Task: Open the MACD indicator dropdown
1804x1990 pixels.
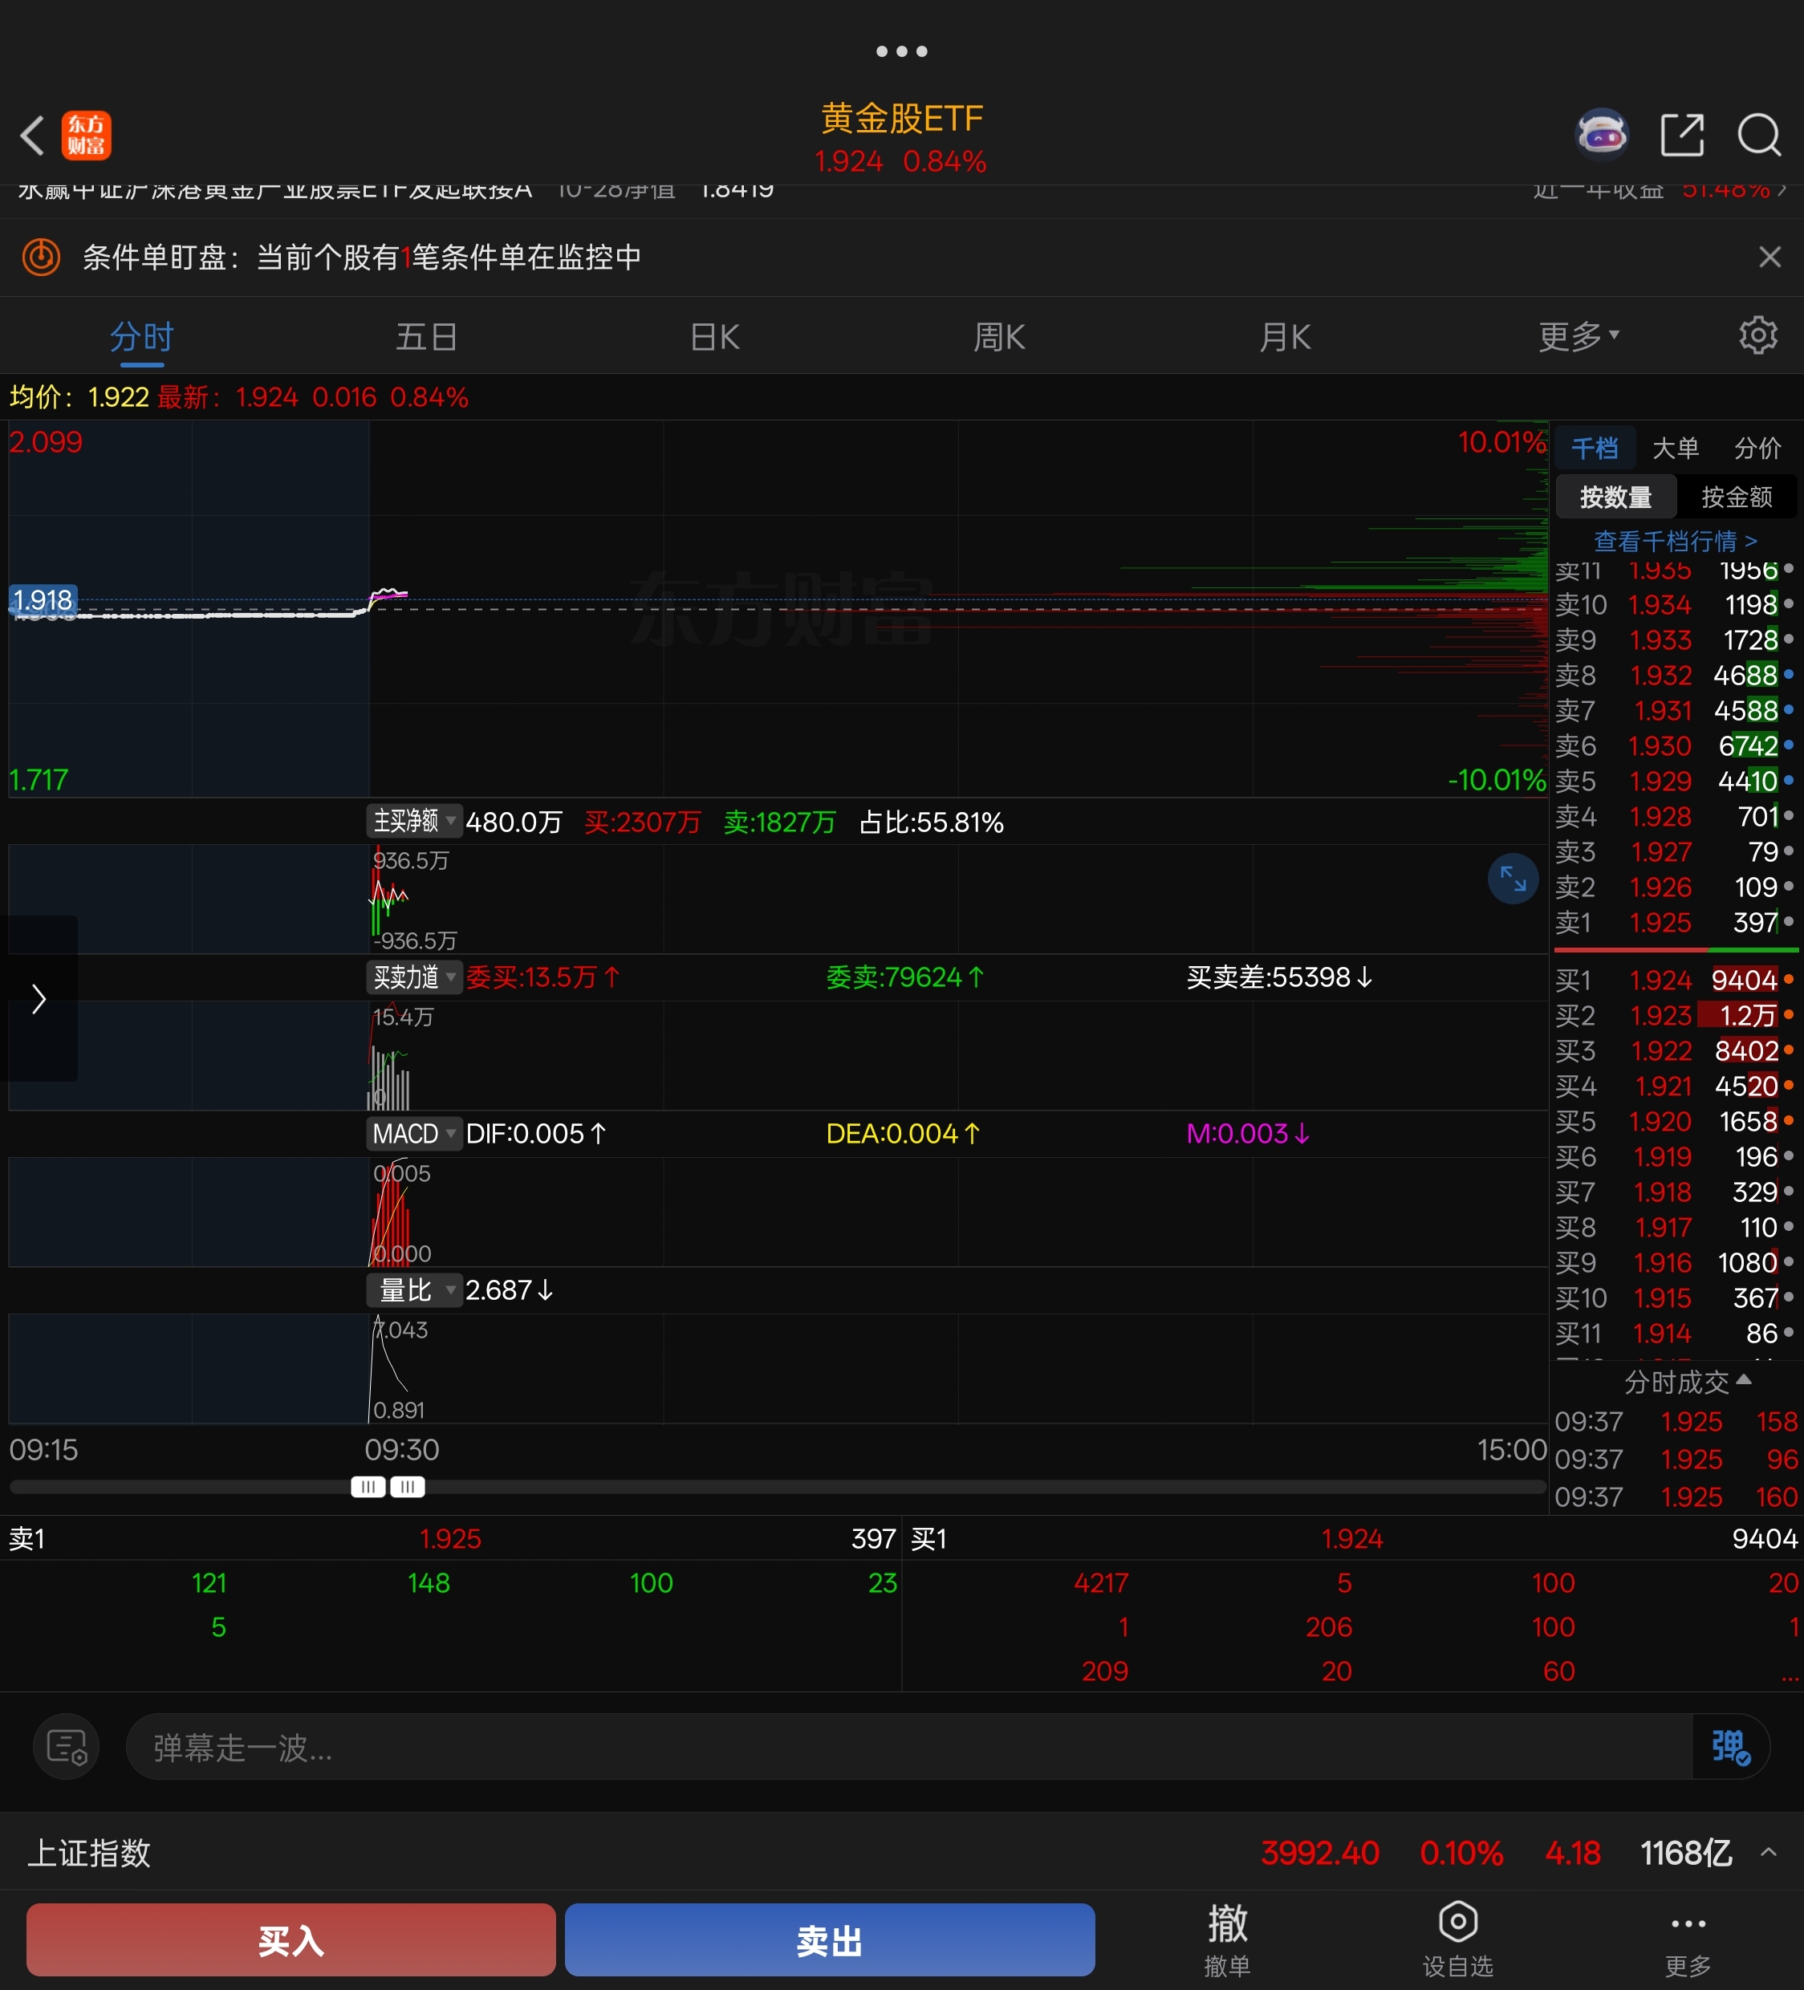Action: click(x=414, y=1133)
